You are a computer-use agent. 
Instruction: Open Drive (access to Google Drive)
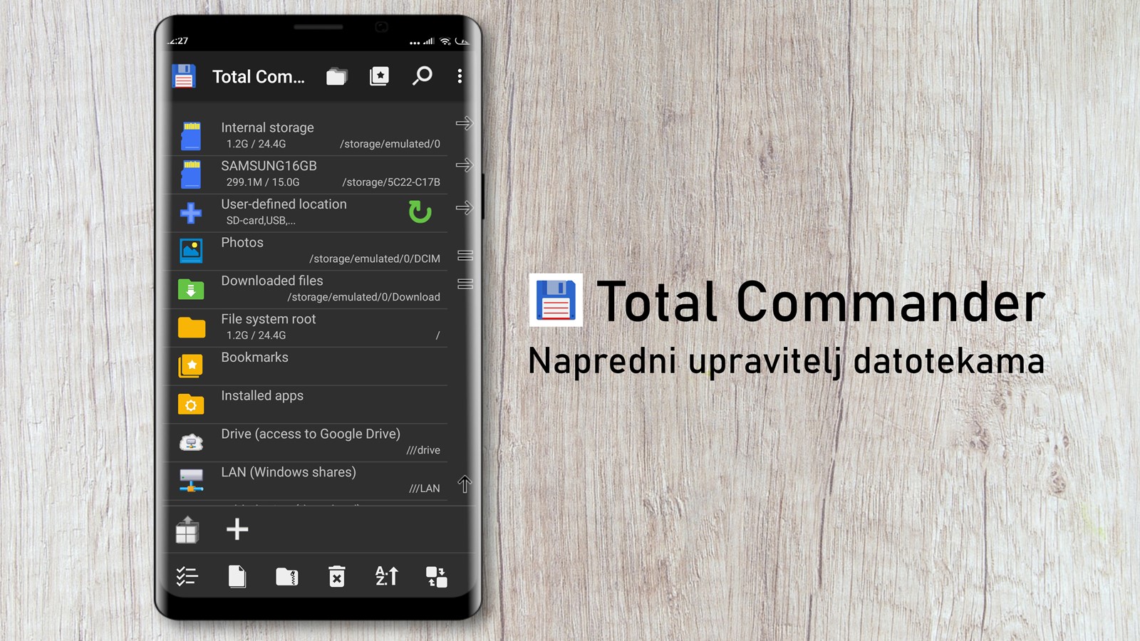306,442
